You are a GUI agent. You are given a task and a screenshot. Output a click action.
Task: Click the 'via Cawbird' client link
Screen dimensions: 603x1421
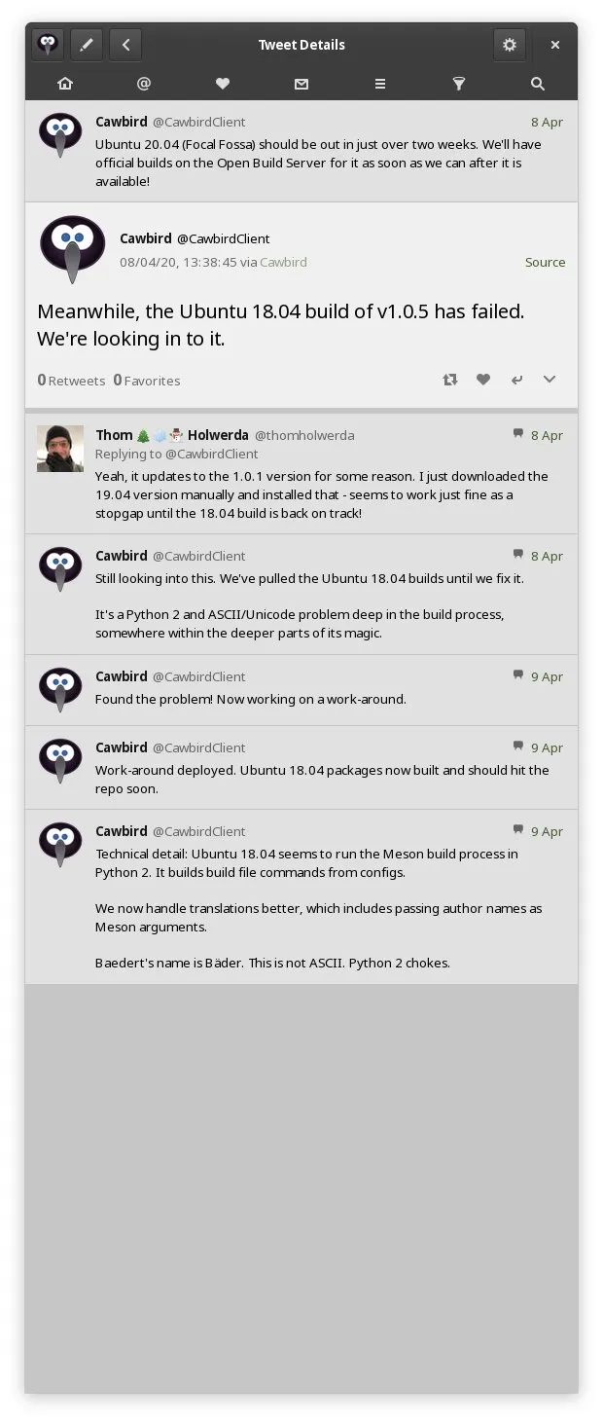[284, 262]
